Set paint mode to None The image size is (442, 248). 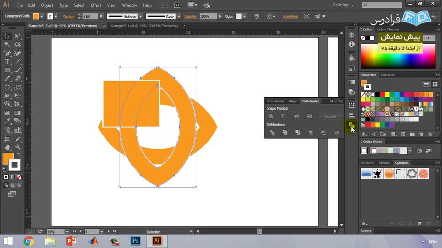coord(19,177)
